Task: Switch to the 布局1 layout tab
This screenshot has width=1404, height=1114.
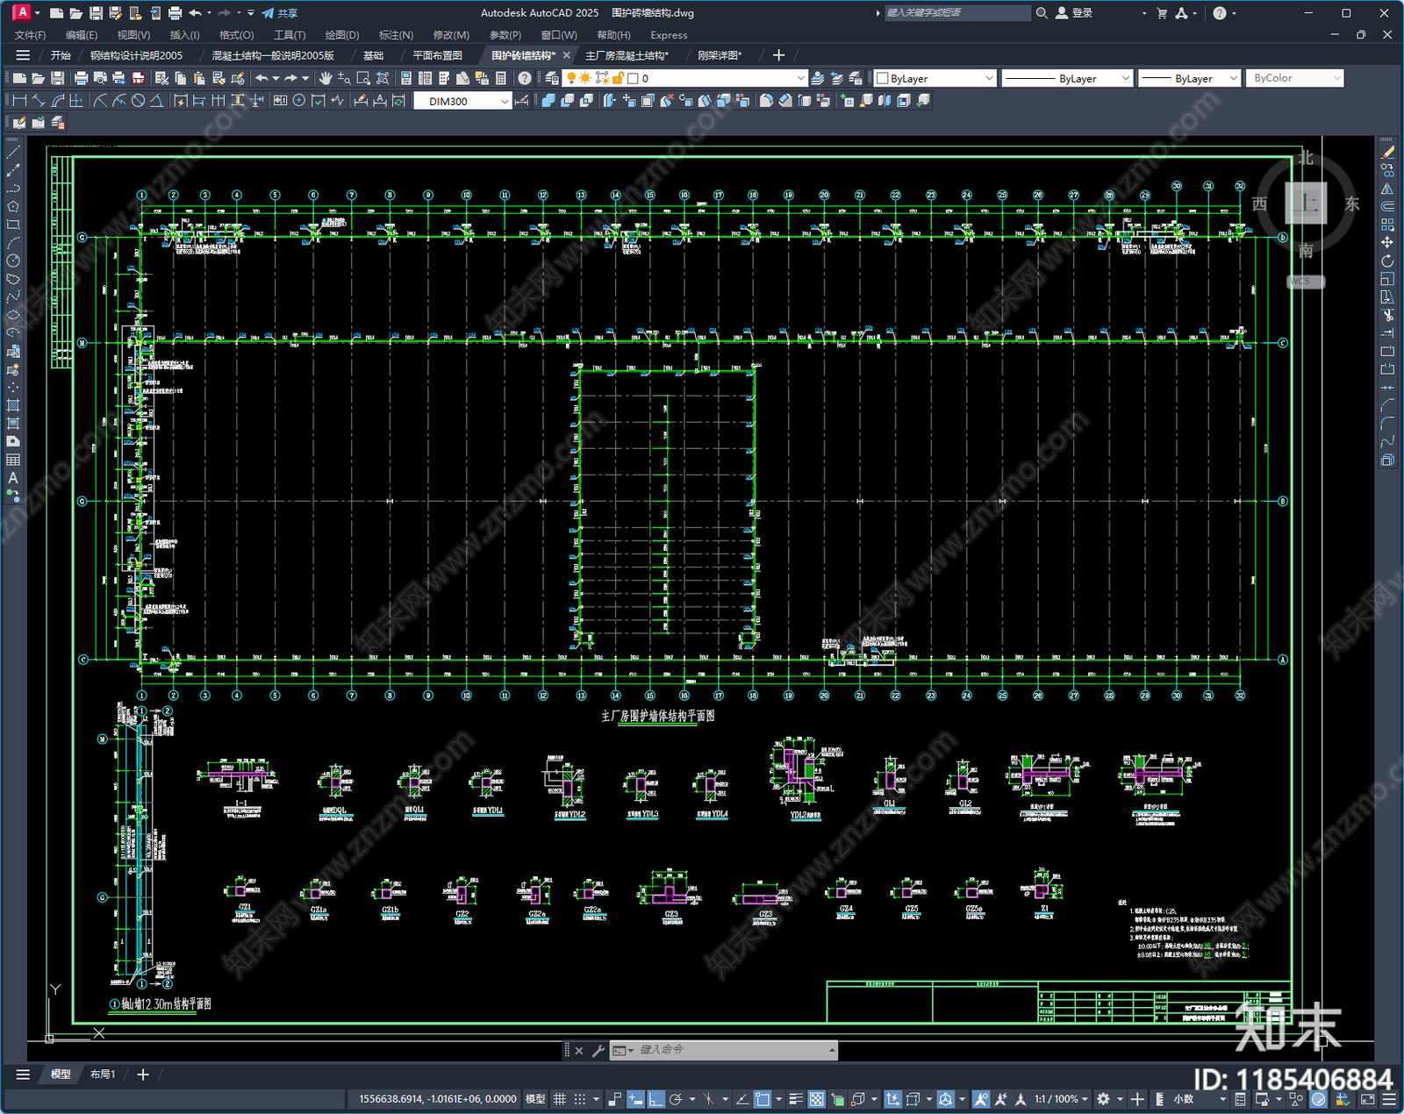Action: coord(103,1075)
